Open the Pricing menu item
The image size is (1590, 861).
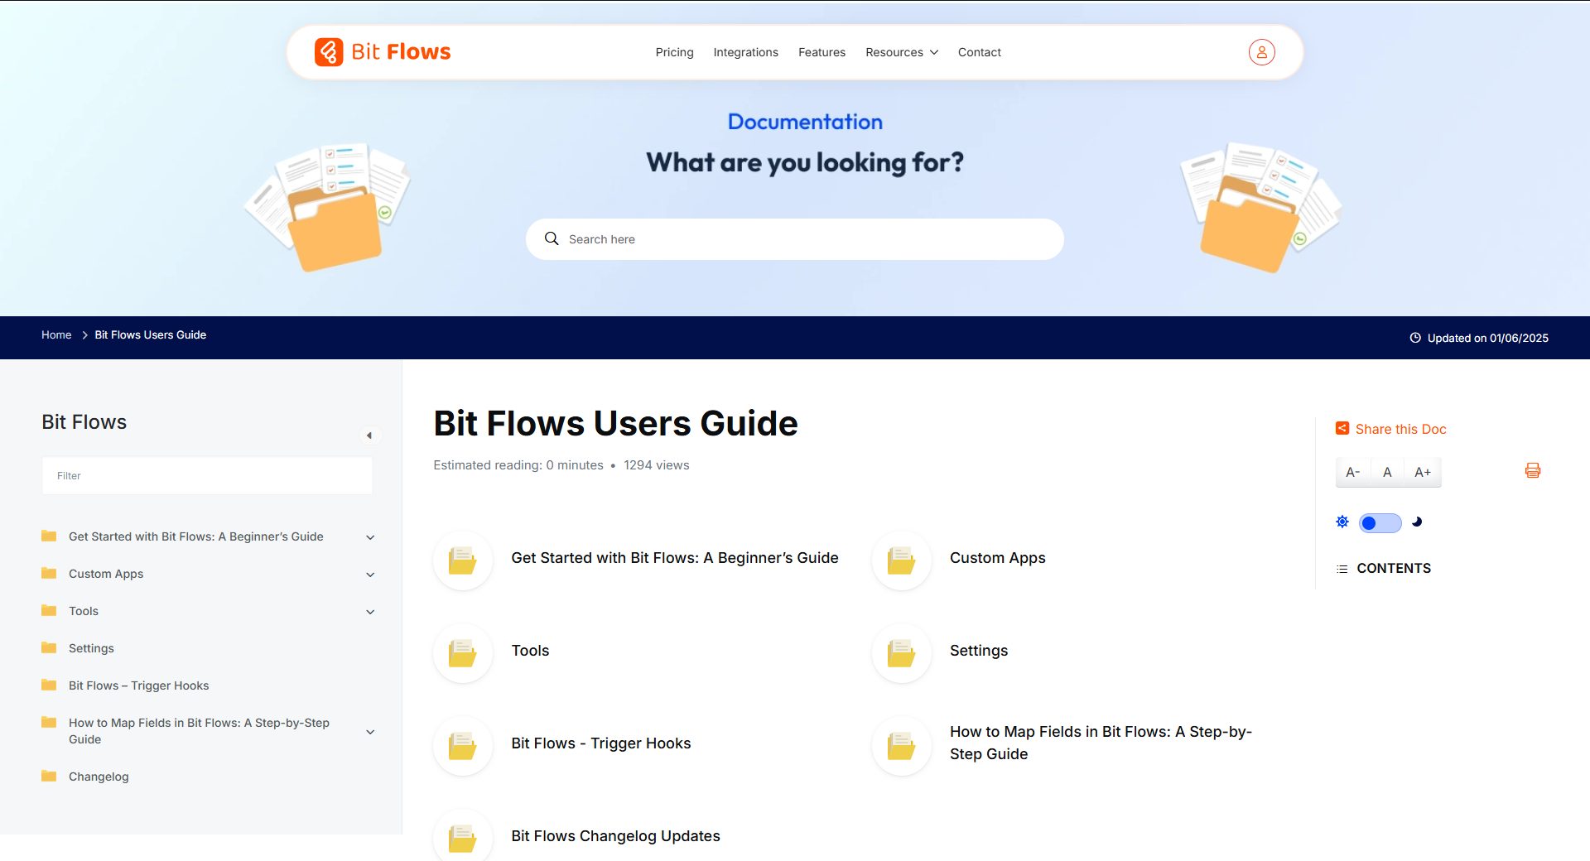click(x=674, y=52)
